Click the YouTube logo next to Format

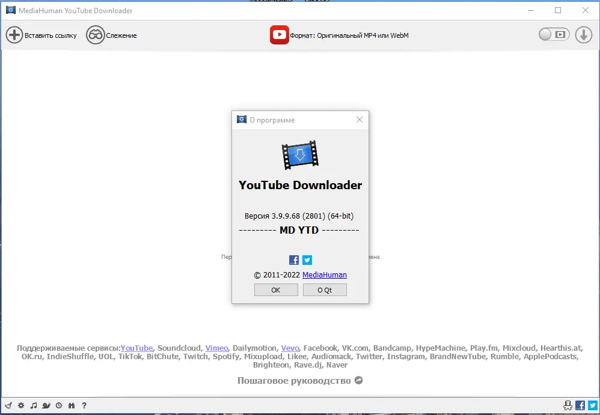pyautogui.click(x=279, y=35)
